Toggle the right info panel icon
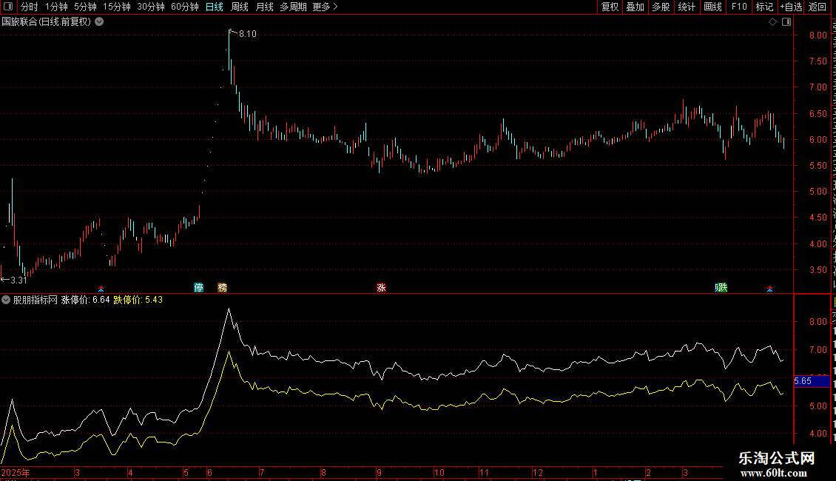Screen dimensions: 836x481 786,22
